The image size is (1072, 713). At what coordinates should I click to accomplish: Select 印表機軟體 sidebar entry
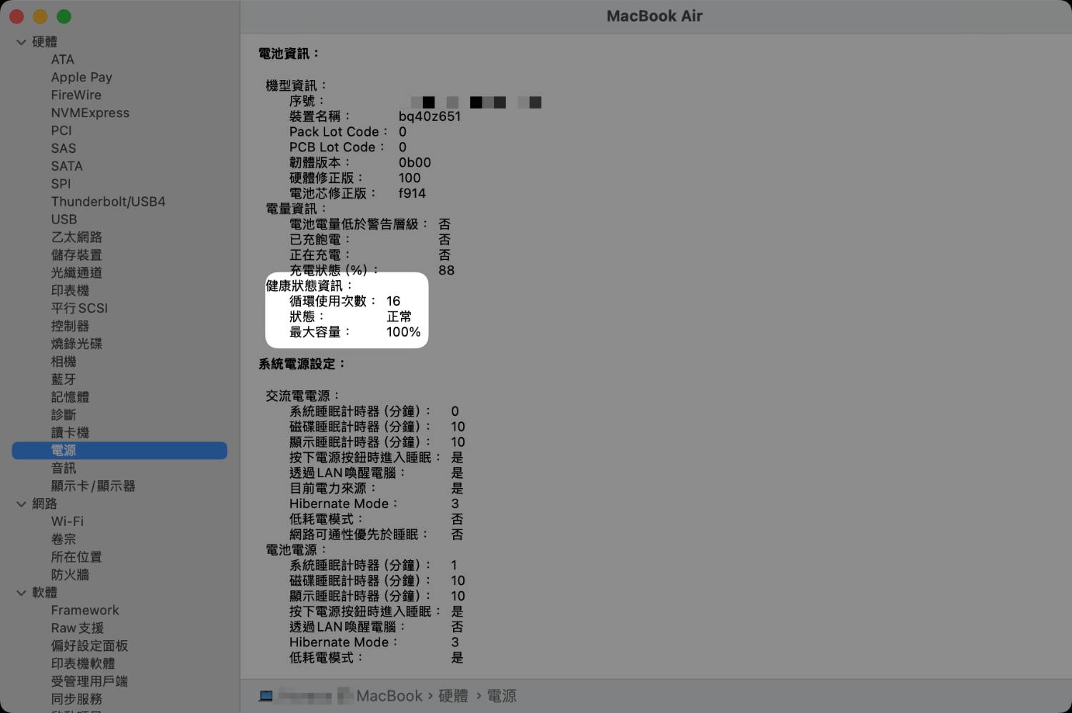(83, 663)
